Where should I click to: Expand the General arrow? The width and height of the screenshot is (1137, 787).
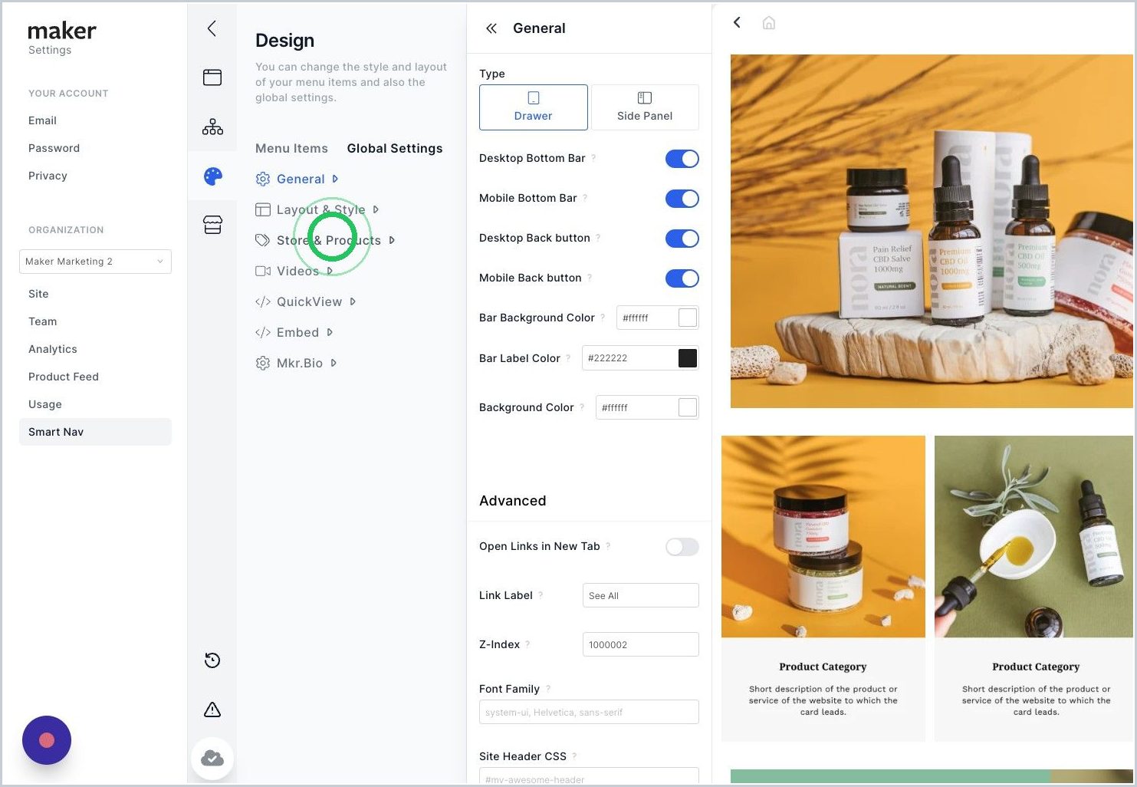[x=335, y=179]
